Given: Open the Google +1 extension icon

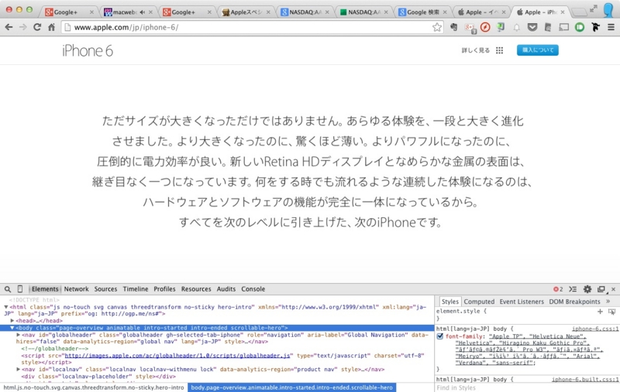Looking at the screenshot, I should tap(470, 28).
